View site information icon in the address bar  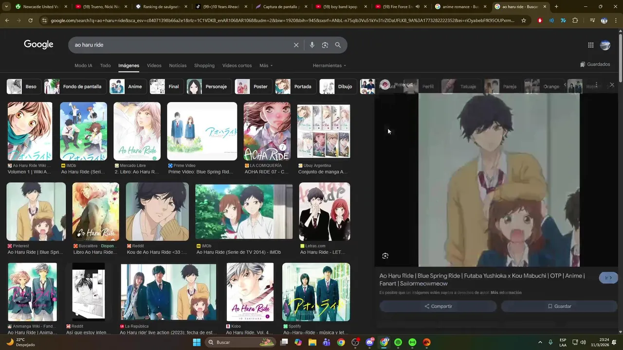pos(44,20)
